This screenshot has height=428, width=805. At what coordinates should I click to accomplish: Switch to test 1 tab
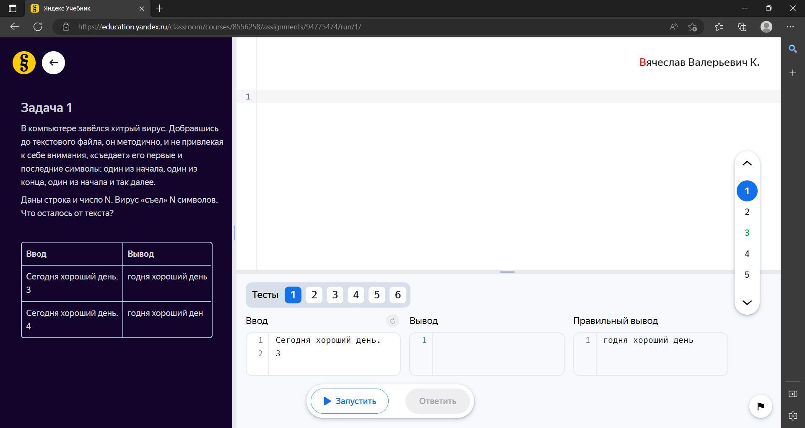click(x=293, y=295)
